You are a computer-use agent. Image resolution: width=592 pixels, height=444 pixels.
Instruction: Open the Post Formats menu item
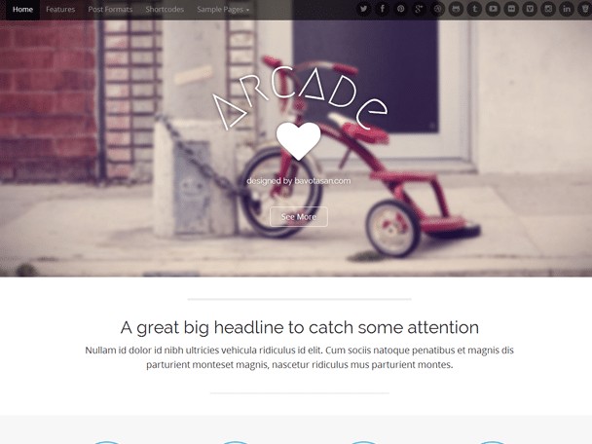point(110,10)
